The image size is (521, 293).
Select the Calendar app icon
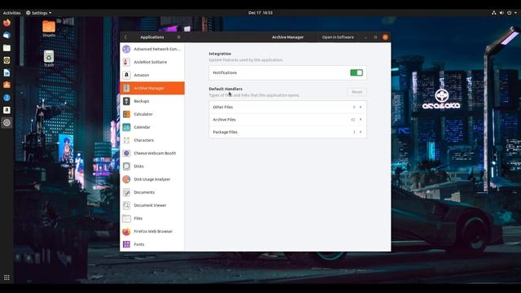pyautogui.click(x=126, y=127)
